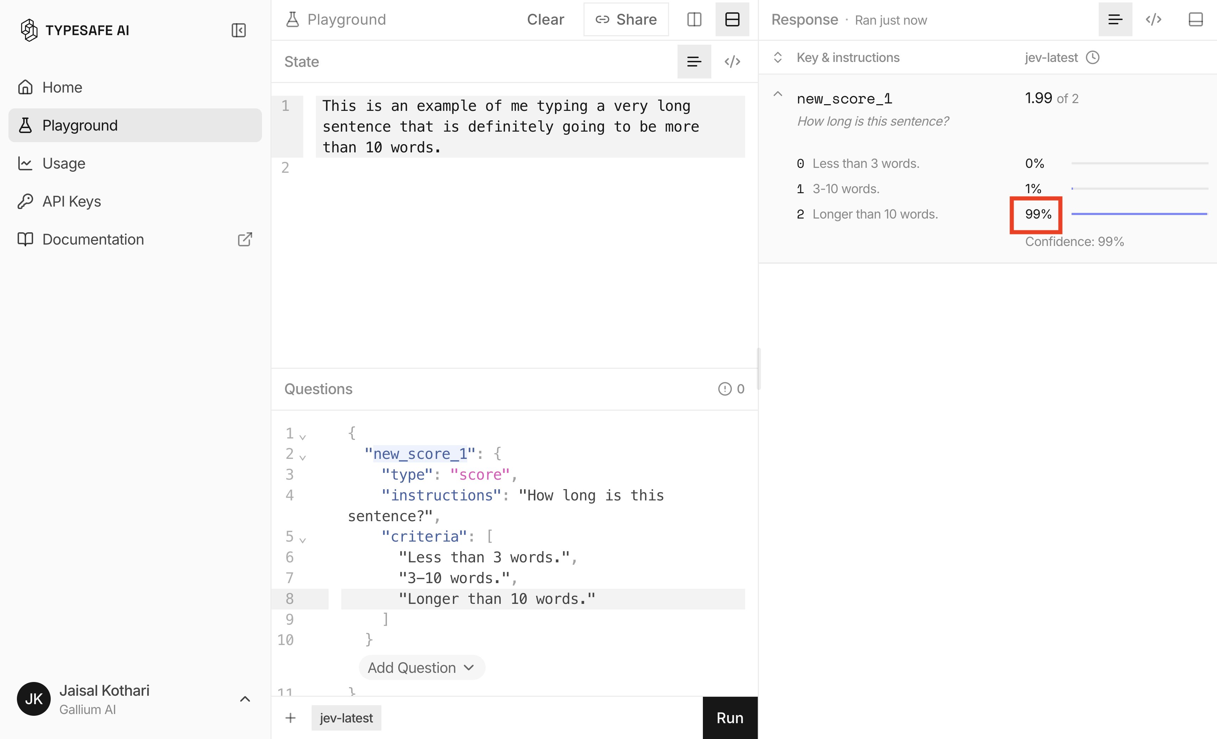This screenshot has width=1217, height=739.
Task: Click the Typesafe AI logo
Action: point(75,30)
